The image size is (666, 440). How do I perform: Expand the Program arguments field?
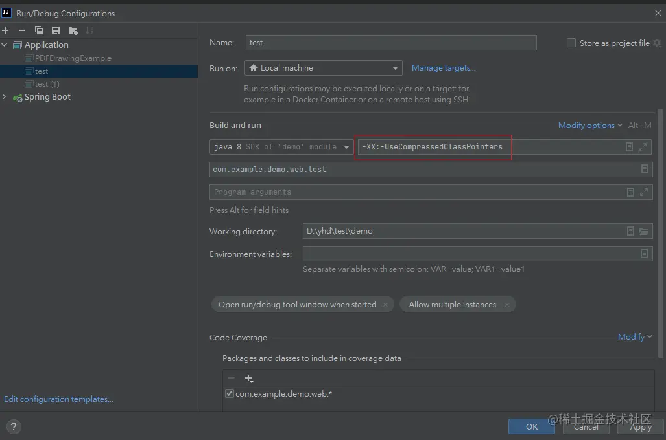pyautogui.click(x=644, y=192)
